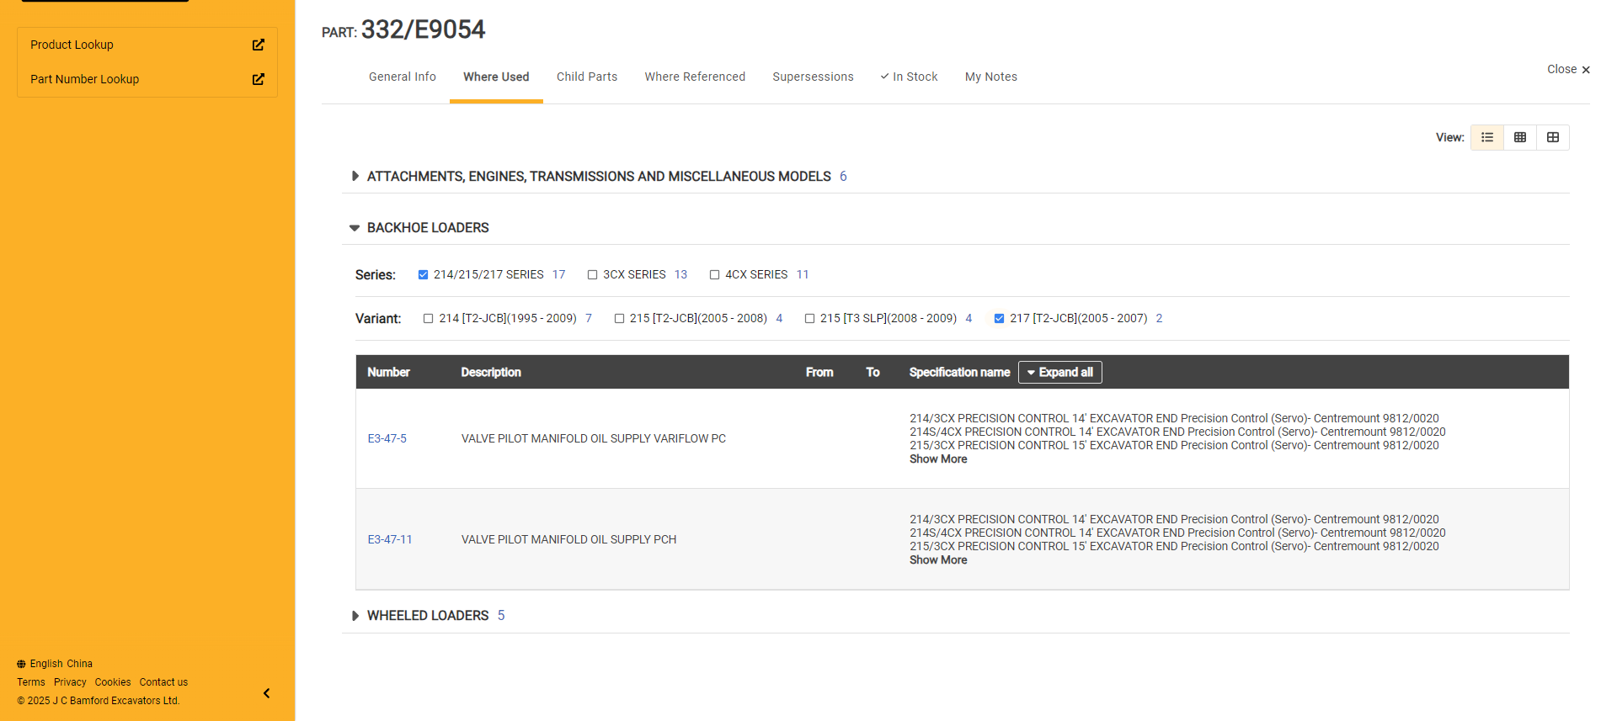Viewport: 1617px width, 721px height.
Task: Click the Part Number Lookup external link icon
Action: pos(259,79)
